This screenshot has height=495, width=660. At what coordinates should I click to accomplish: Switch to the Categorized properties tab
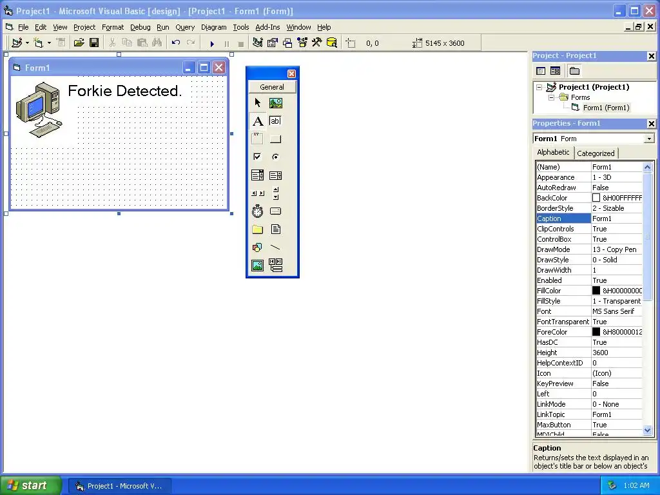pos(596,153)
